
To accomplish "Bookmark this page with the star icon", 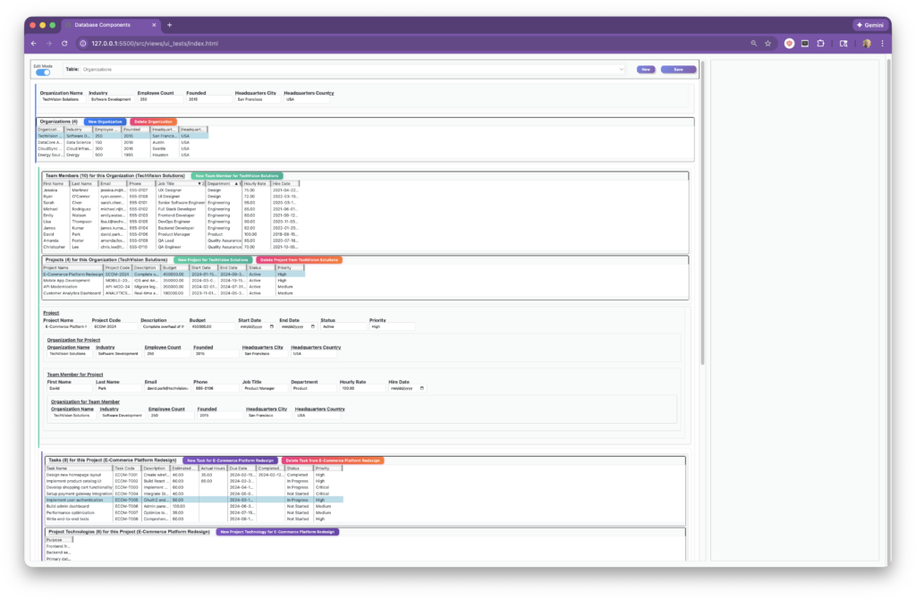I will coord(768,43).
